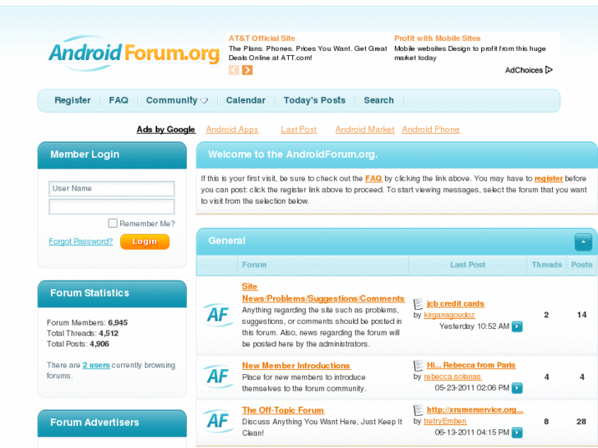Screen dimensions: 598x448
Task: Click the Last Post ad link
Action: 299,130
